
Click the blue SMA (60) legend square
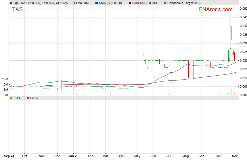click(x=97, y=3)
